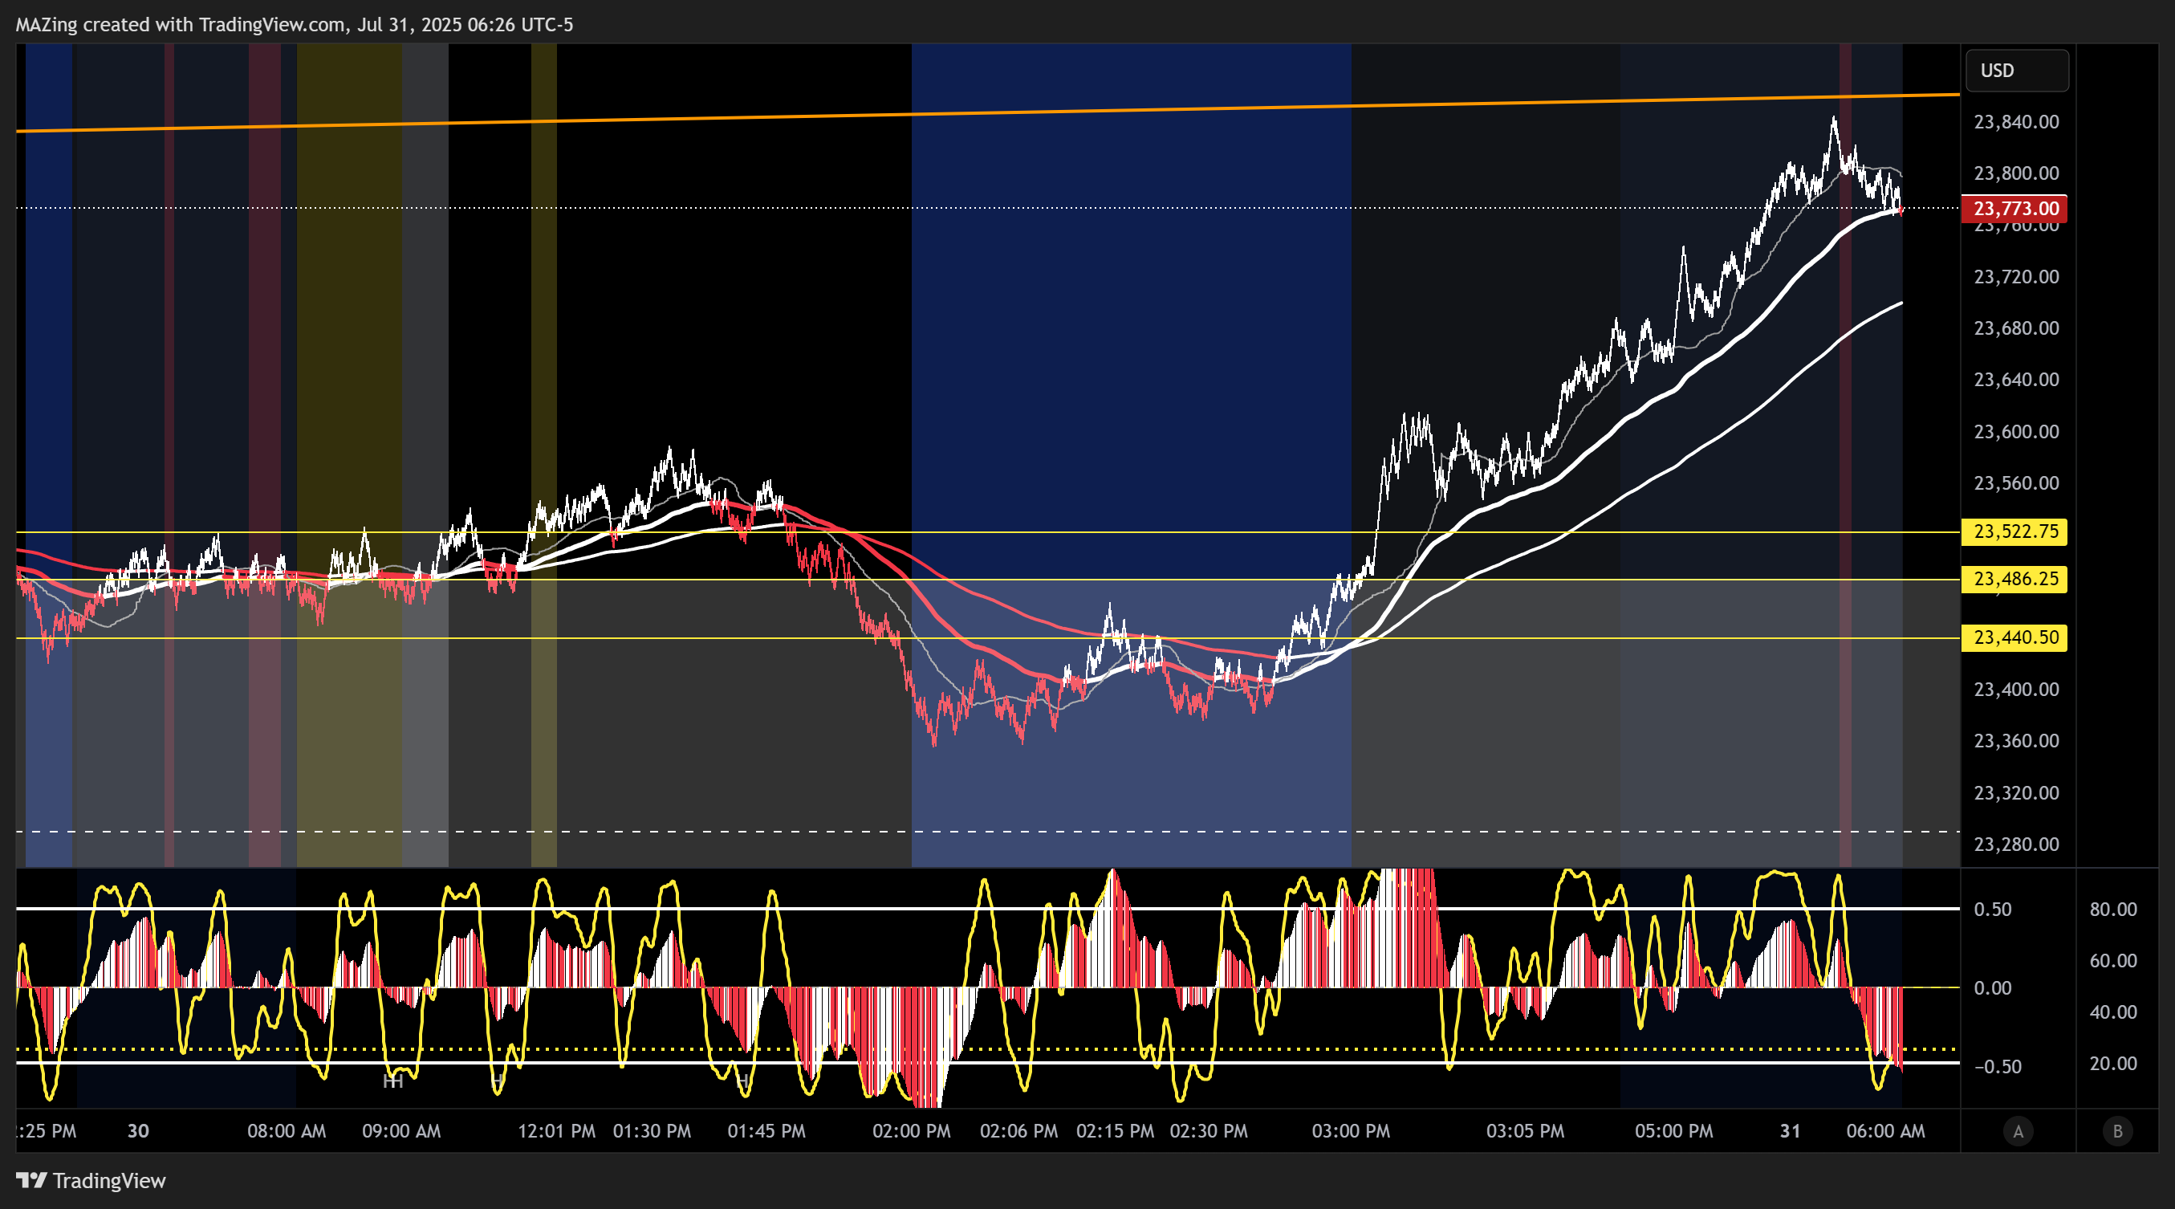Image resolution: width=2175 pixels, height=1209 pixels.
Task: Select the yellow 23,486.25 level label
Action: tap(2015, 578)
